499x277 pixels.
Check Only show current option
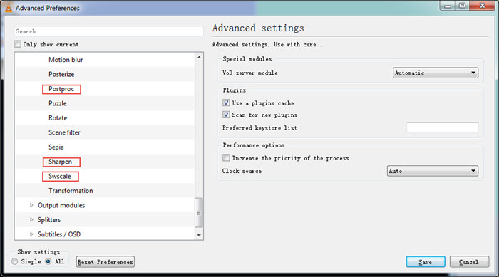[18, 44]
